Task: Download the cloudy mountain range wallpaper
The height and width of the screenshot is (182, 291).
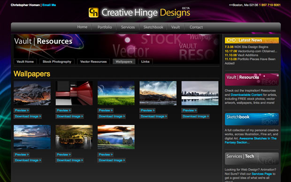Action: (153, 116)
